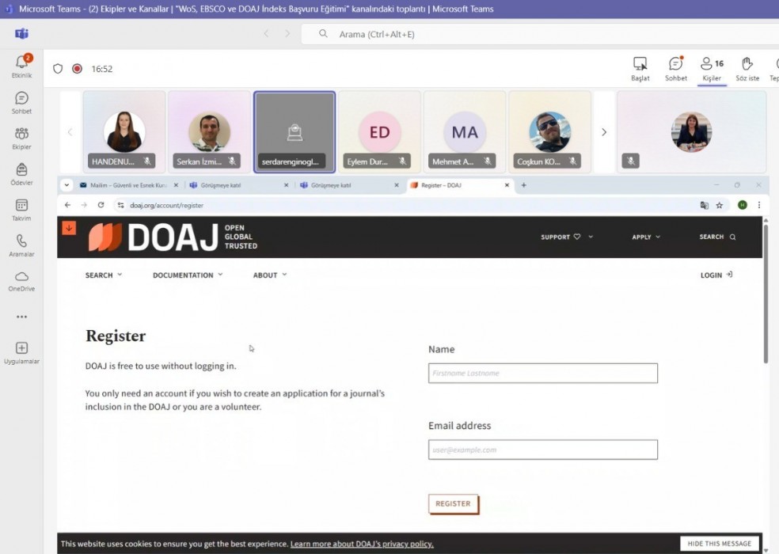Image resolution: width=779 pixels, height=554 pixels.
Task: Open the Kişiler participants panel
Action: point(712,69)
